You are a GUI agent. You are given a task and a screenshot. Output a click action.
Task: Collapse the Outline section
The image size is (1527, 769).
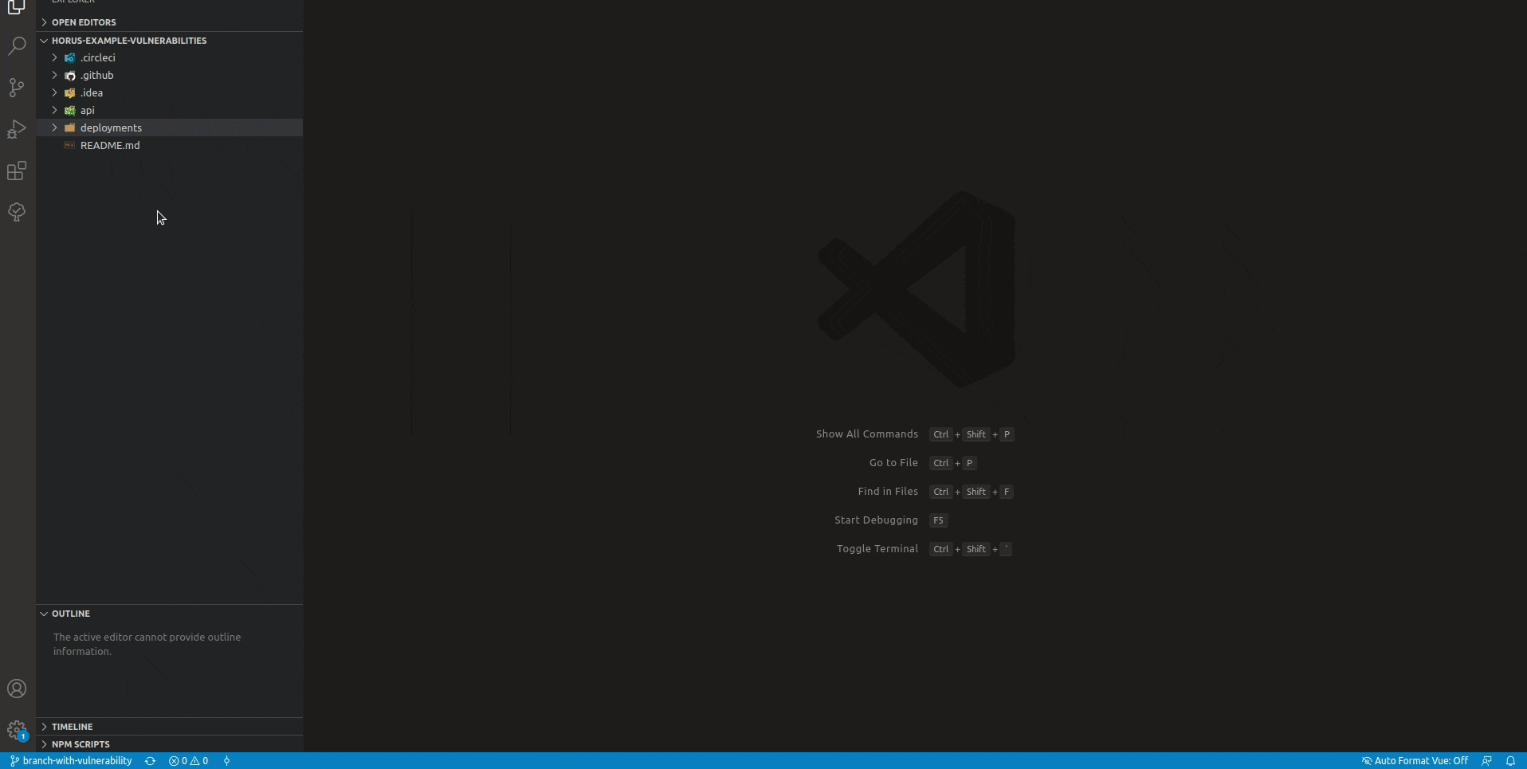click(72, 614)
